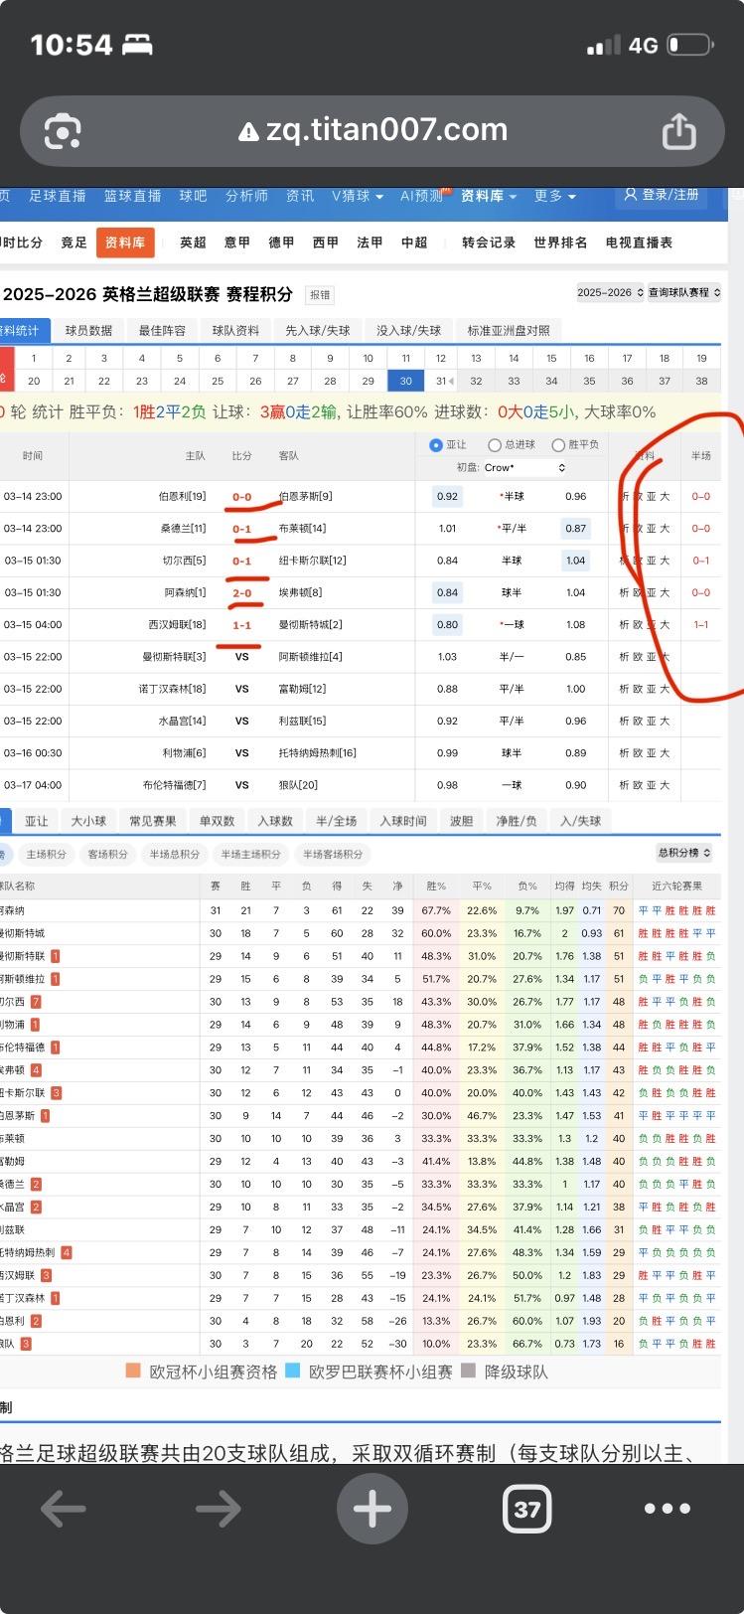Open the 转会记录 link
Image resolution: width=744 pixels, height=1614 pixels.
click(489, 242)
